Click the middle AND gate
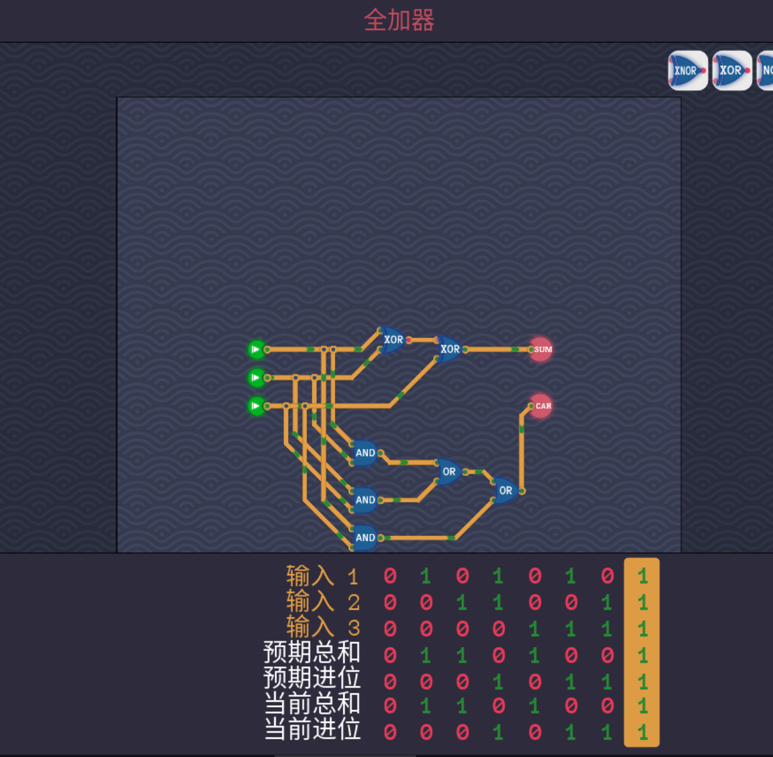 pyautogui.click(x=365, y=500)
